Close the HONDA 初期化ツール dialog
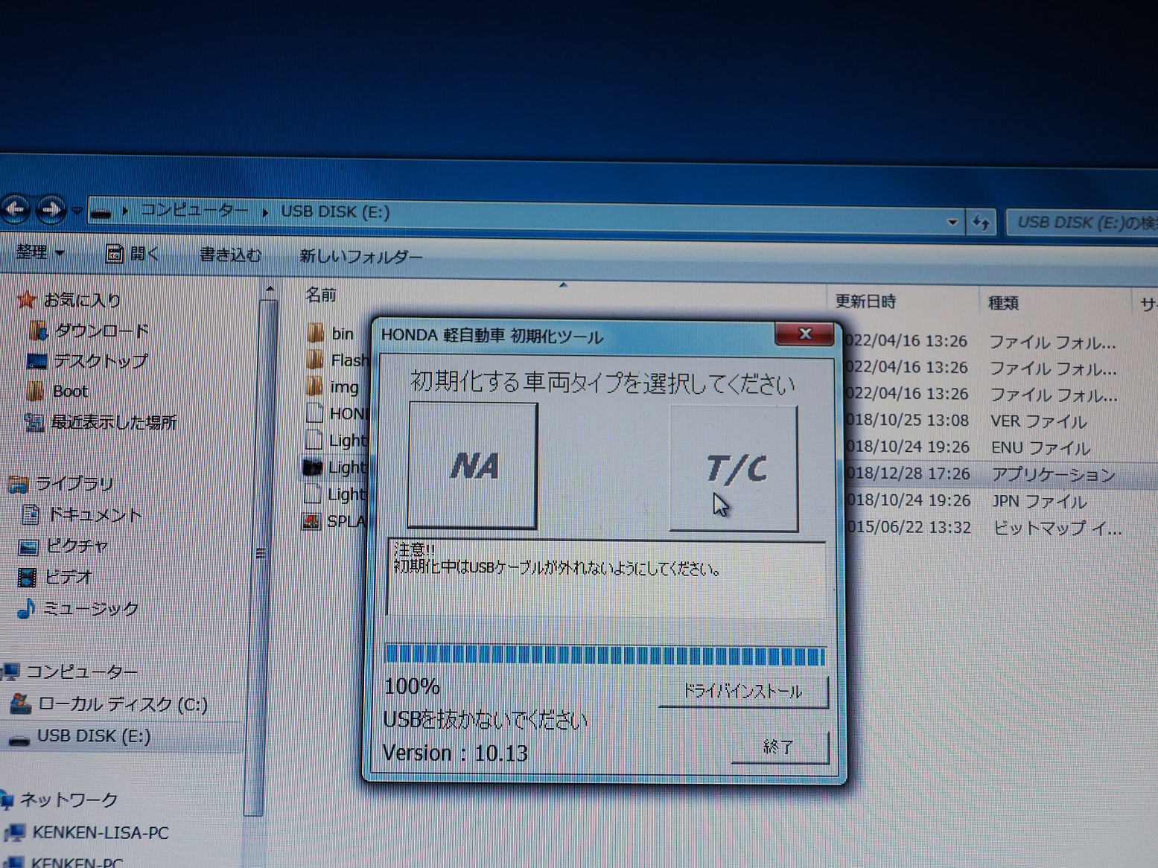This screenshot has width=1158, height=868. 804,334
